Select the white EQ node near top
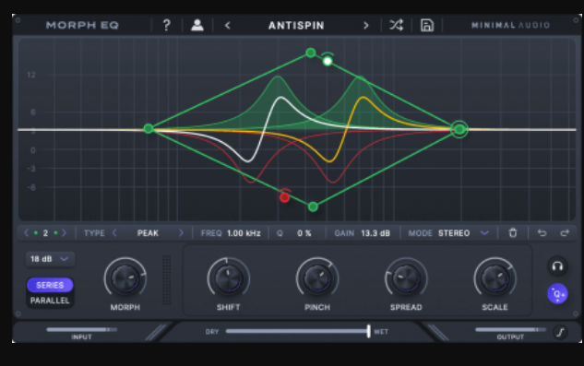 coord(328,61)
